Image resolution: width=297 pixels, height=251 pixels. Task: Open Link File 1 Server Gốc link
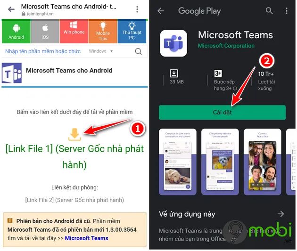coord(74,157)
